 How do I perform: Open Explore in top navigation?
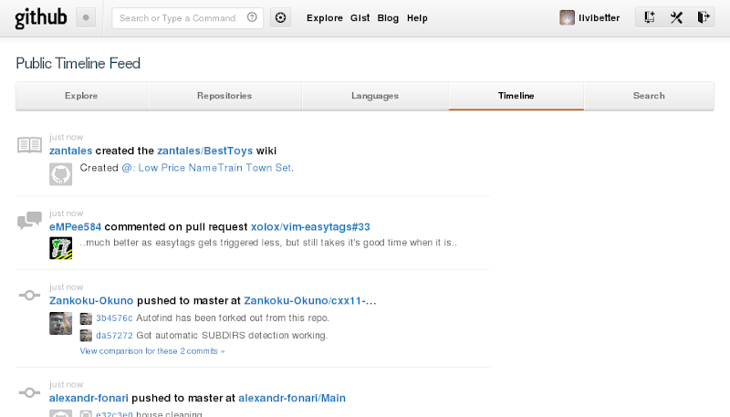[325, 18]
